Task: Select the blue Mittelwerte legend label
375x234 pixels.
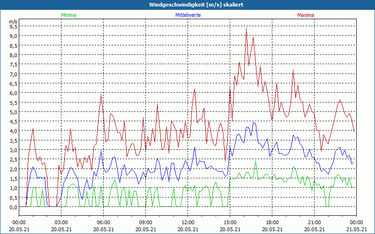Action: point(187,15)
